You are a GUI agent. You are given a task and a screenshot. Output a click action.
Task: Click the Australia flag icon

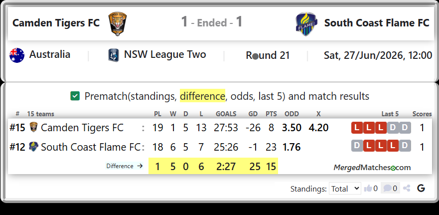click(x=17, y=55)
